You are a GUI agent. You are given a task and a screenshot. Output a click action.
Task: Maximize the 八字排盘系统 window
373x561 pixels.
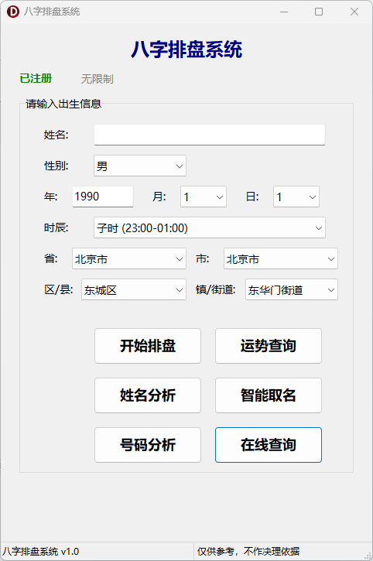coord(319,12)
